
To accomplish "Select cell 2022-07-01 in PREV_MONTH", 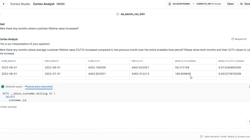I will pyautogui.click(x=53, y=74).
